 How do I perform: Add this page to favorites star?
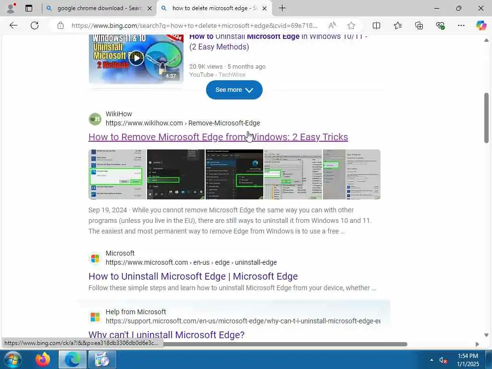(351, 25)
